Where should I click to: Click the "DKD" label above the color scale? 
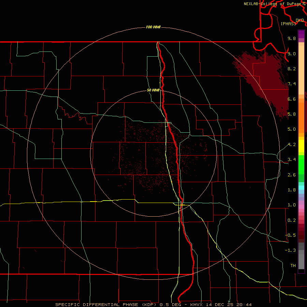pos(300,20)
